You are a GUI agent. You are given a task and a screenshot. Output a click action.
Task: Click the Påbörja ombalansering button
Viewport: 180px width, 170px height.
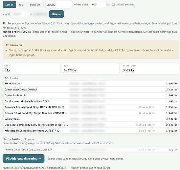(x=24, y=158)
